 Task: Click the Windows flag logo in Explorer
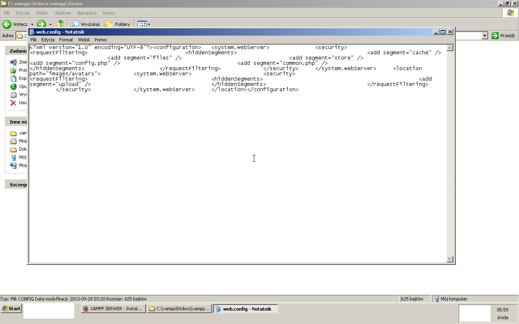point(510,13)
